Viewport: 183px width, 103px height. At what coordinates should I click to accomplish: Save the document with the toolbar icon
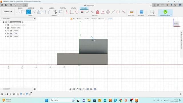[x=11, y=5]
